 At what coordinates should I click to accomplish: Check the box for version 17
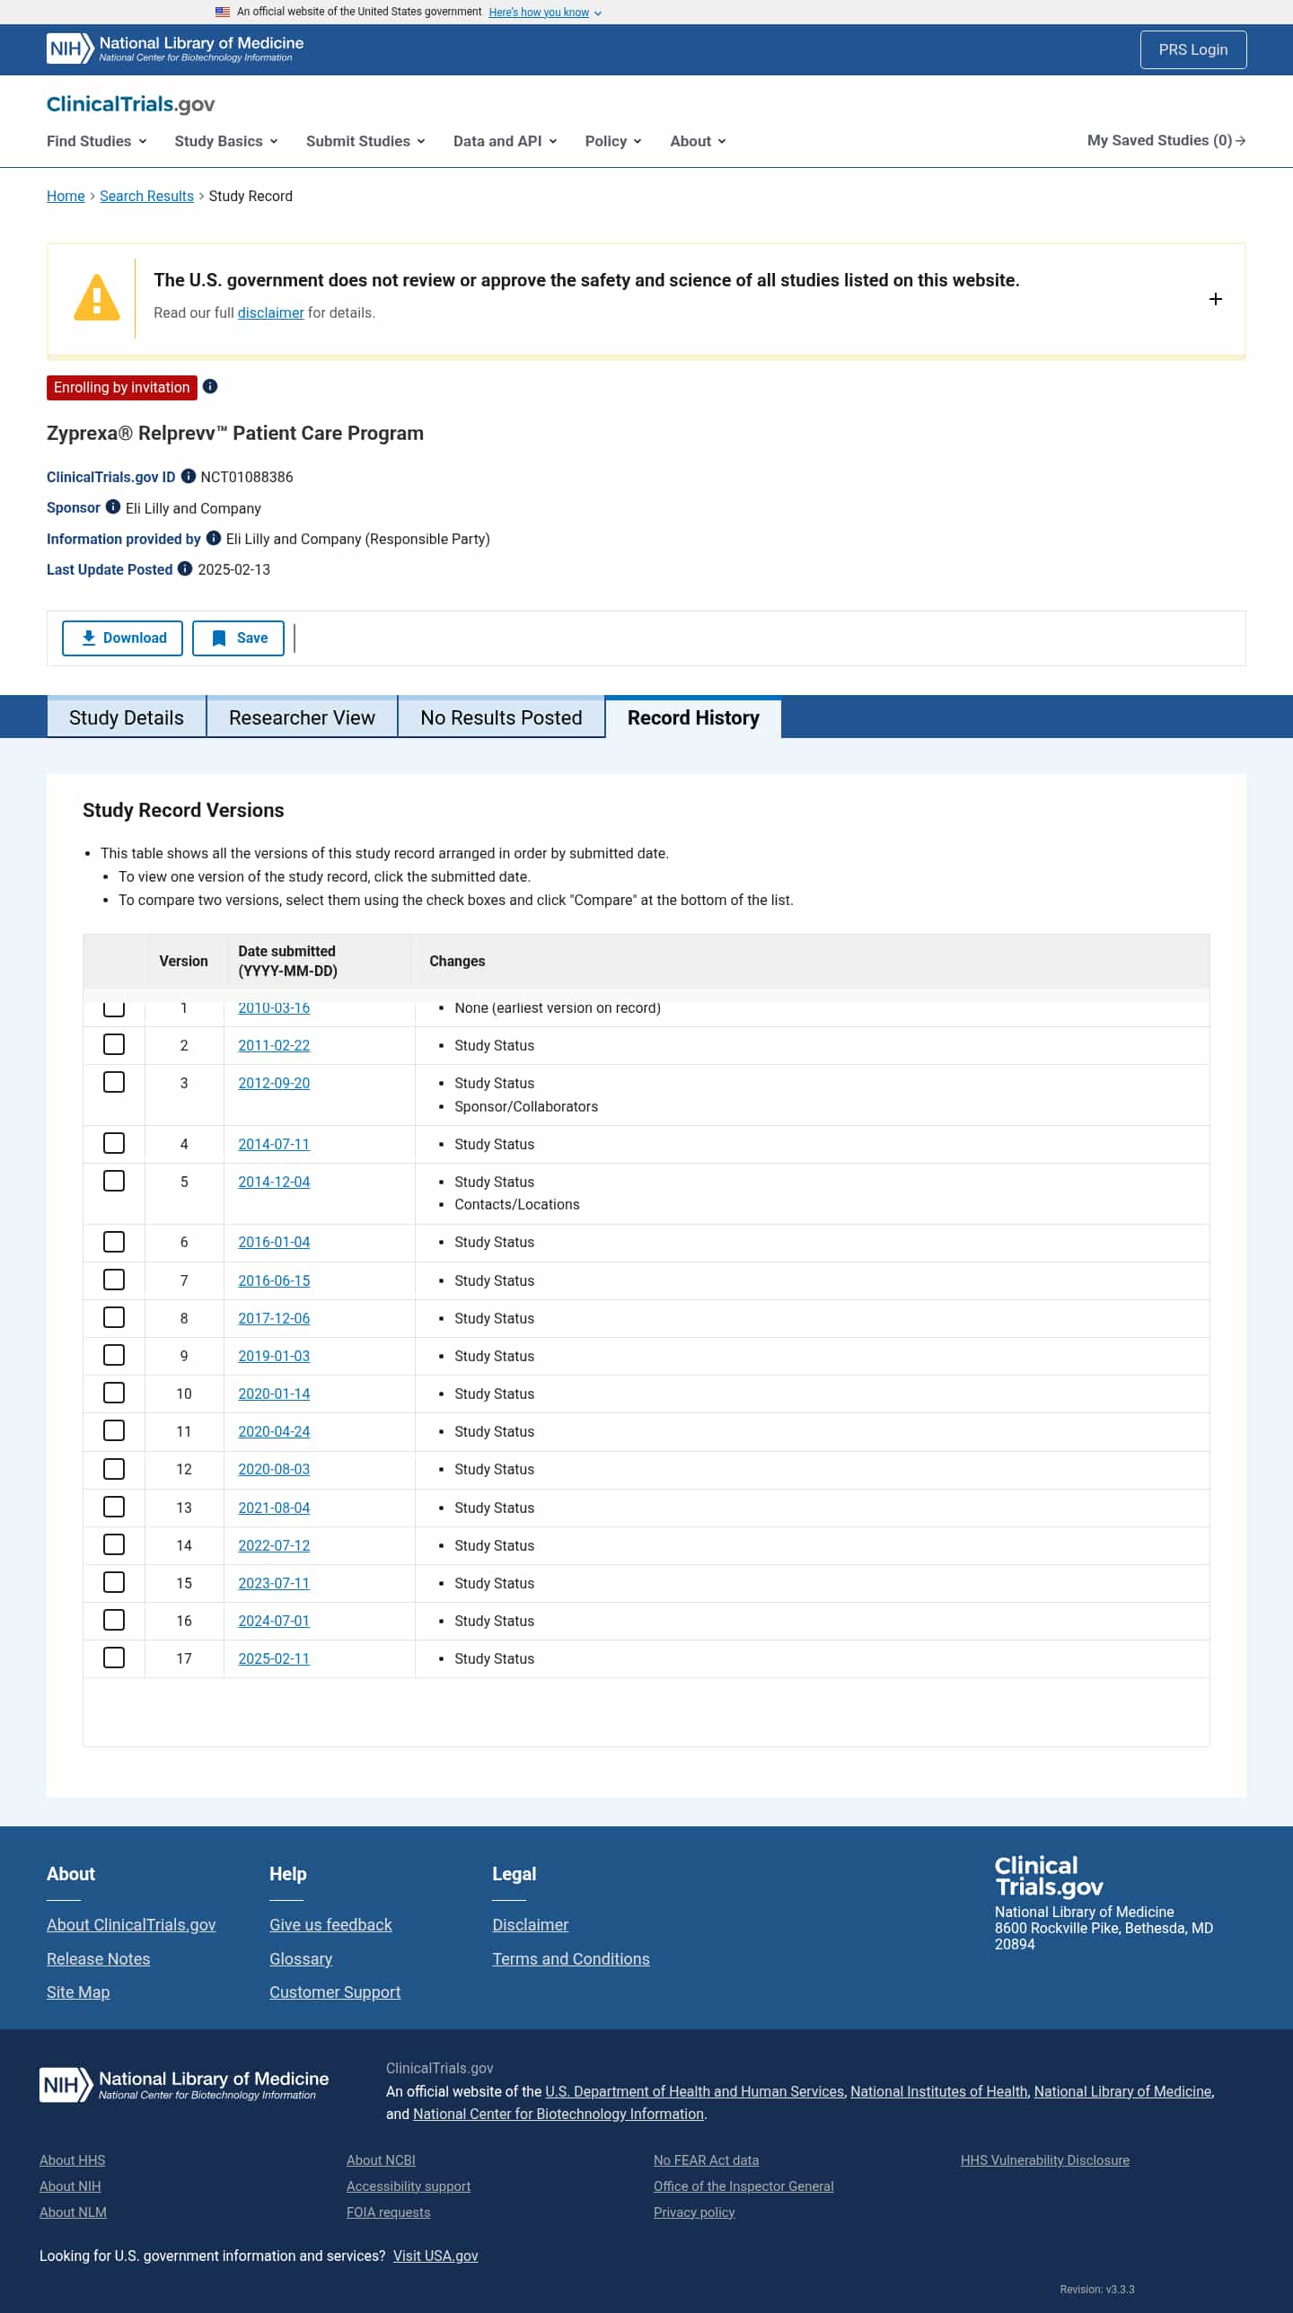(x=114, y=1658)
